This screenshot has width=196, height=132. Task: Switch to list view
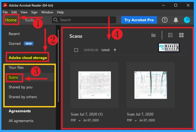pyautogui.click(x=170, y=35)
